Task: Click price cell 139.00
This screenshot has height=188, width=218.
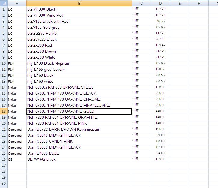Action: pyautogui.click(x=160, y=159)
